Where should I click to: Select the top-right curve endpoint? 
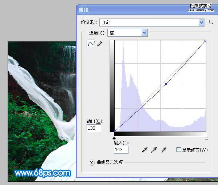(205, 41)
